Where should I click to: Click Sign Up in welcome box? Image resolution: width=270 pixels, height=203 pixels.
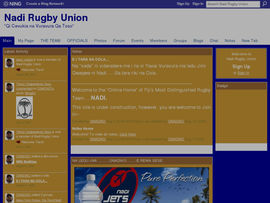click(x=241, y=67)
